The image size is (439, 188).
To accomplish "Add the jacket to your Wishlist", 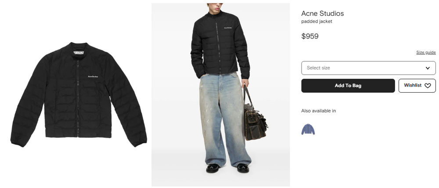I will (x=417, y=86).
